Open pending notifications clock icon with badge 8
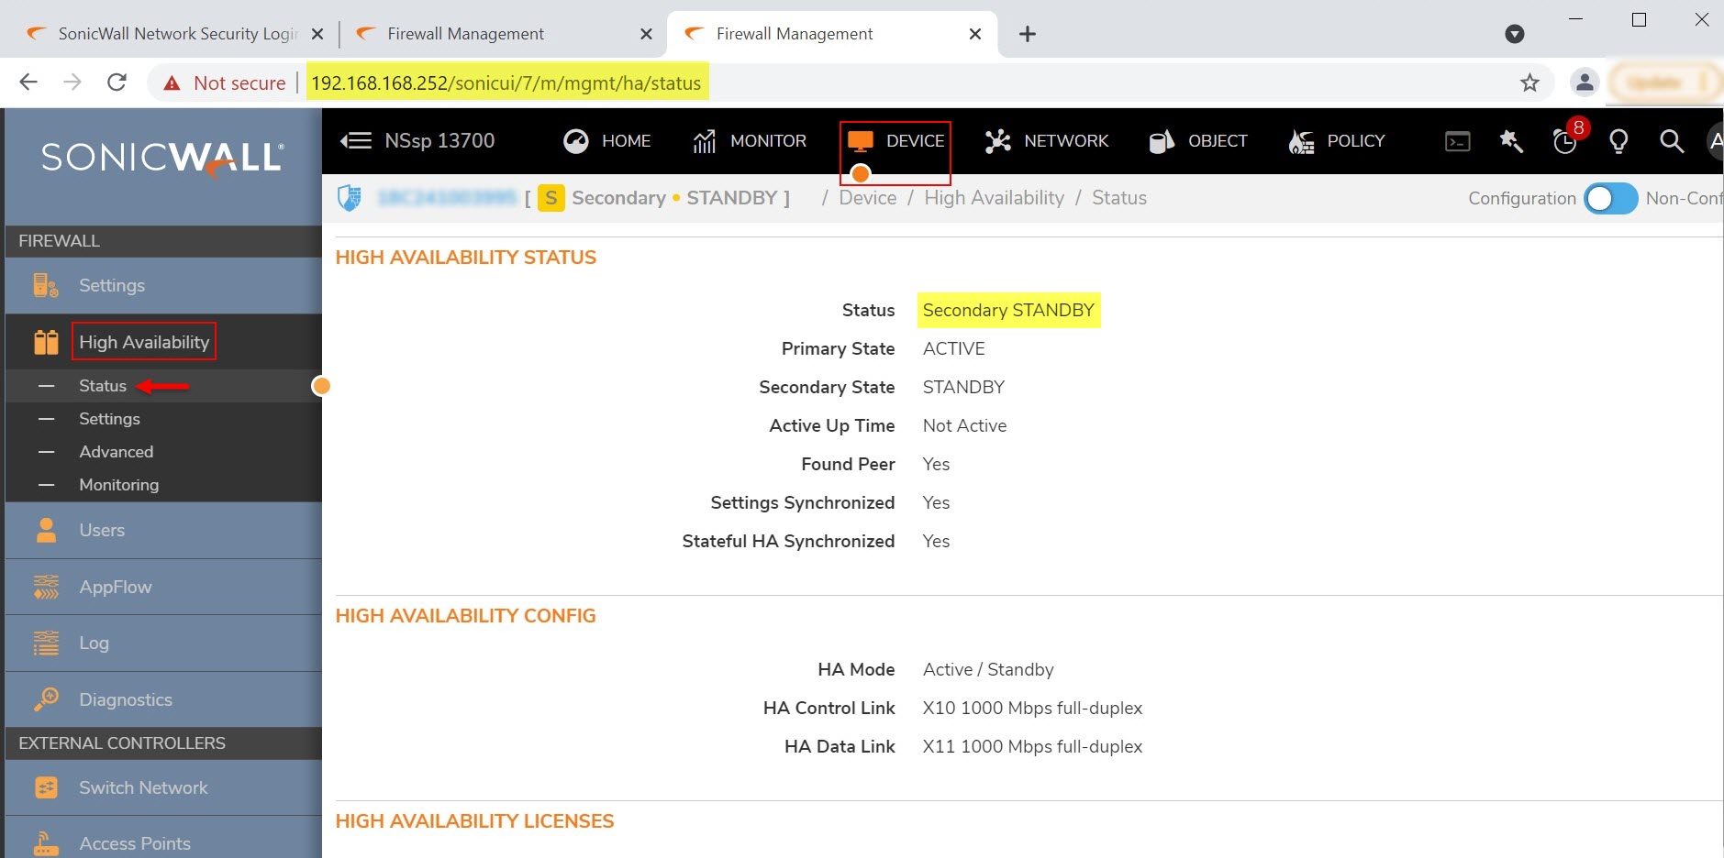The height and width of the screenshot is (858, 1724). pyautogui.click(x=1565, y=141)
